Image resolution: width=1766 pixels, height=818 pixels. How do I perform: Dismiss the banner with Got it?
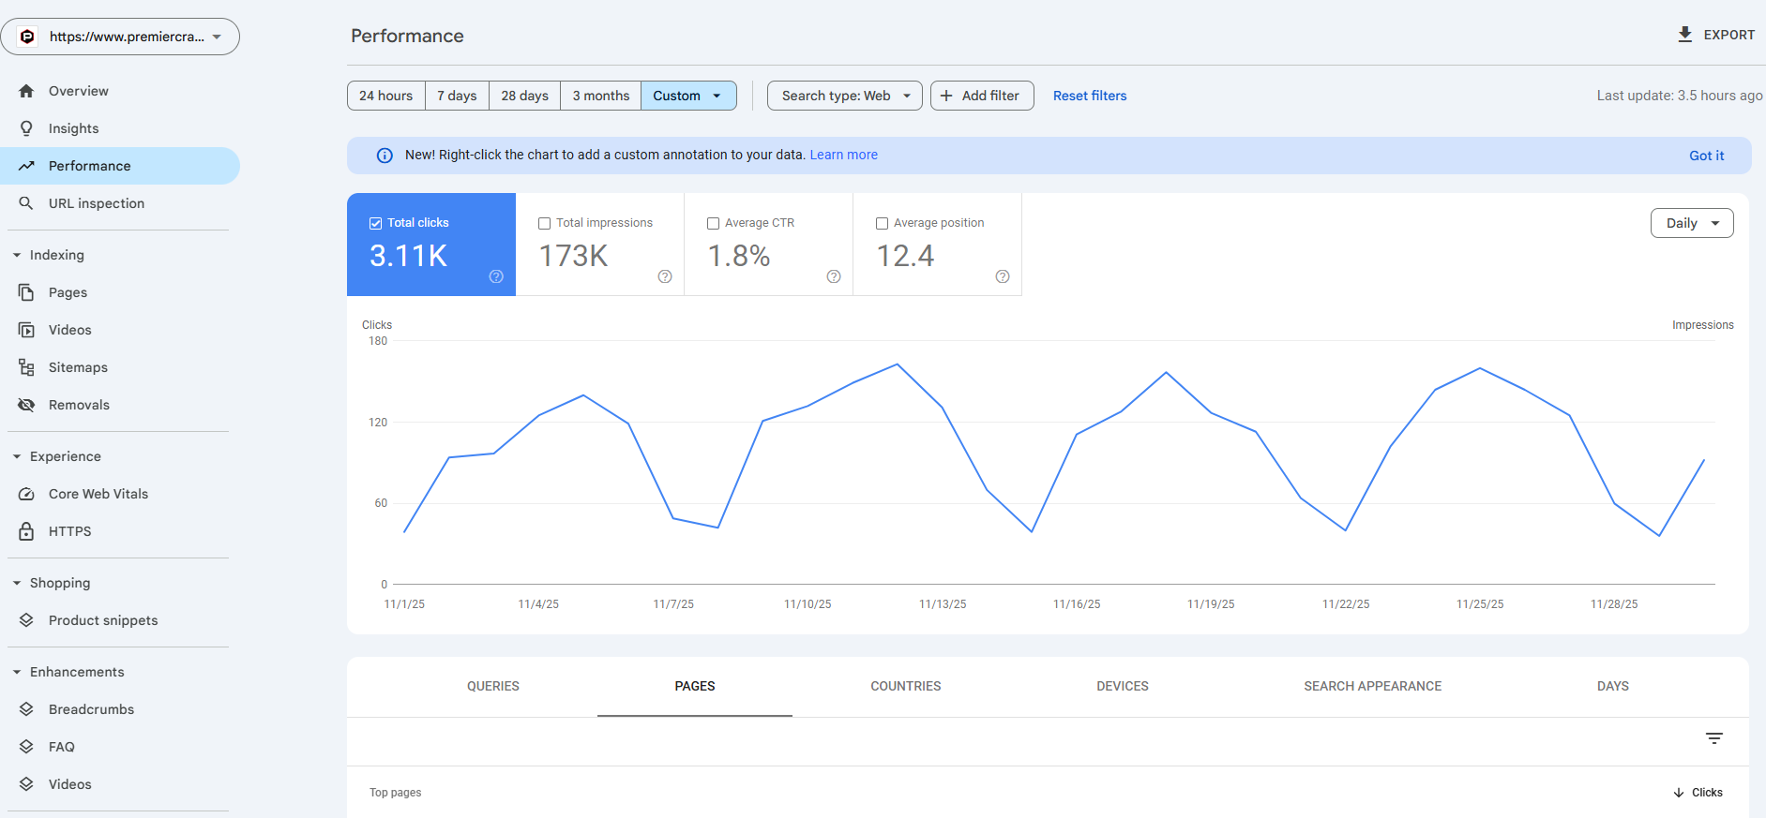[x=1706, y=156]
